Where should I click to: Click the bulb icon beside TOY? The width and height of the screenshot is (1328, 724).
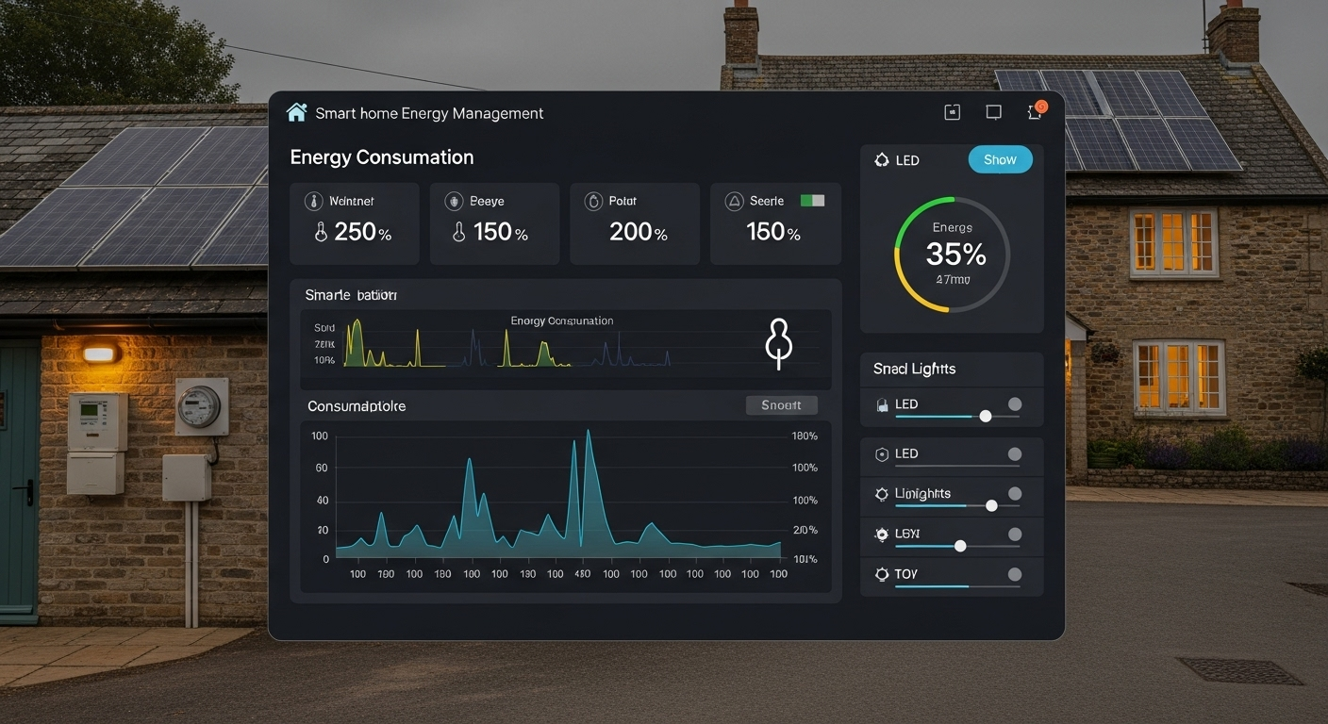pos(882,574)
